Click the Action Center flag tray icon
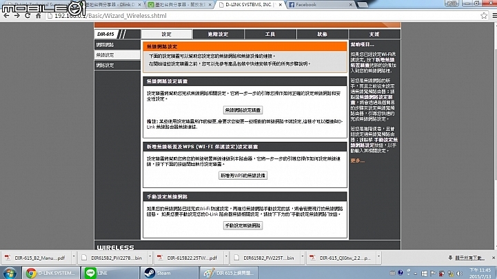 click(433, 273)
